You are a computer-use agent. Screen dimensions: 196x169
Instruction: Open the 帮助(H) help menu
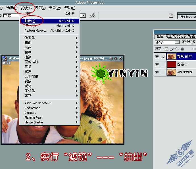coord(70,8)
